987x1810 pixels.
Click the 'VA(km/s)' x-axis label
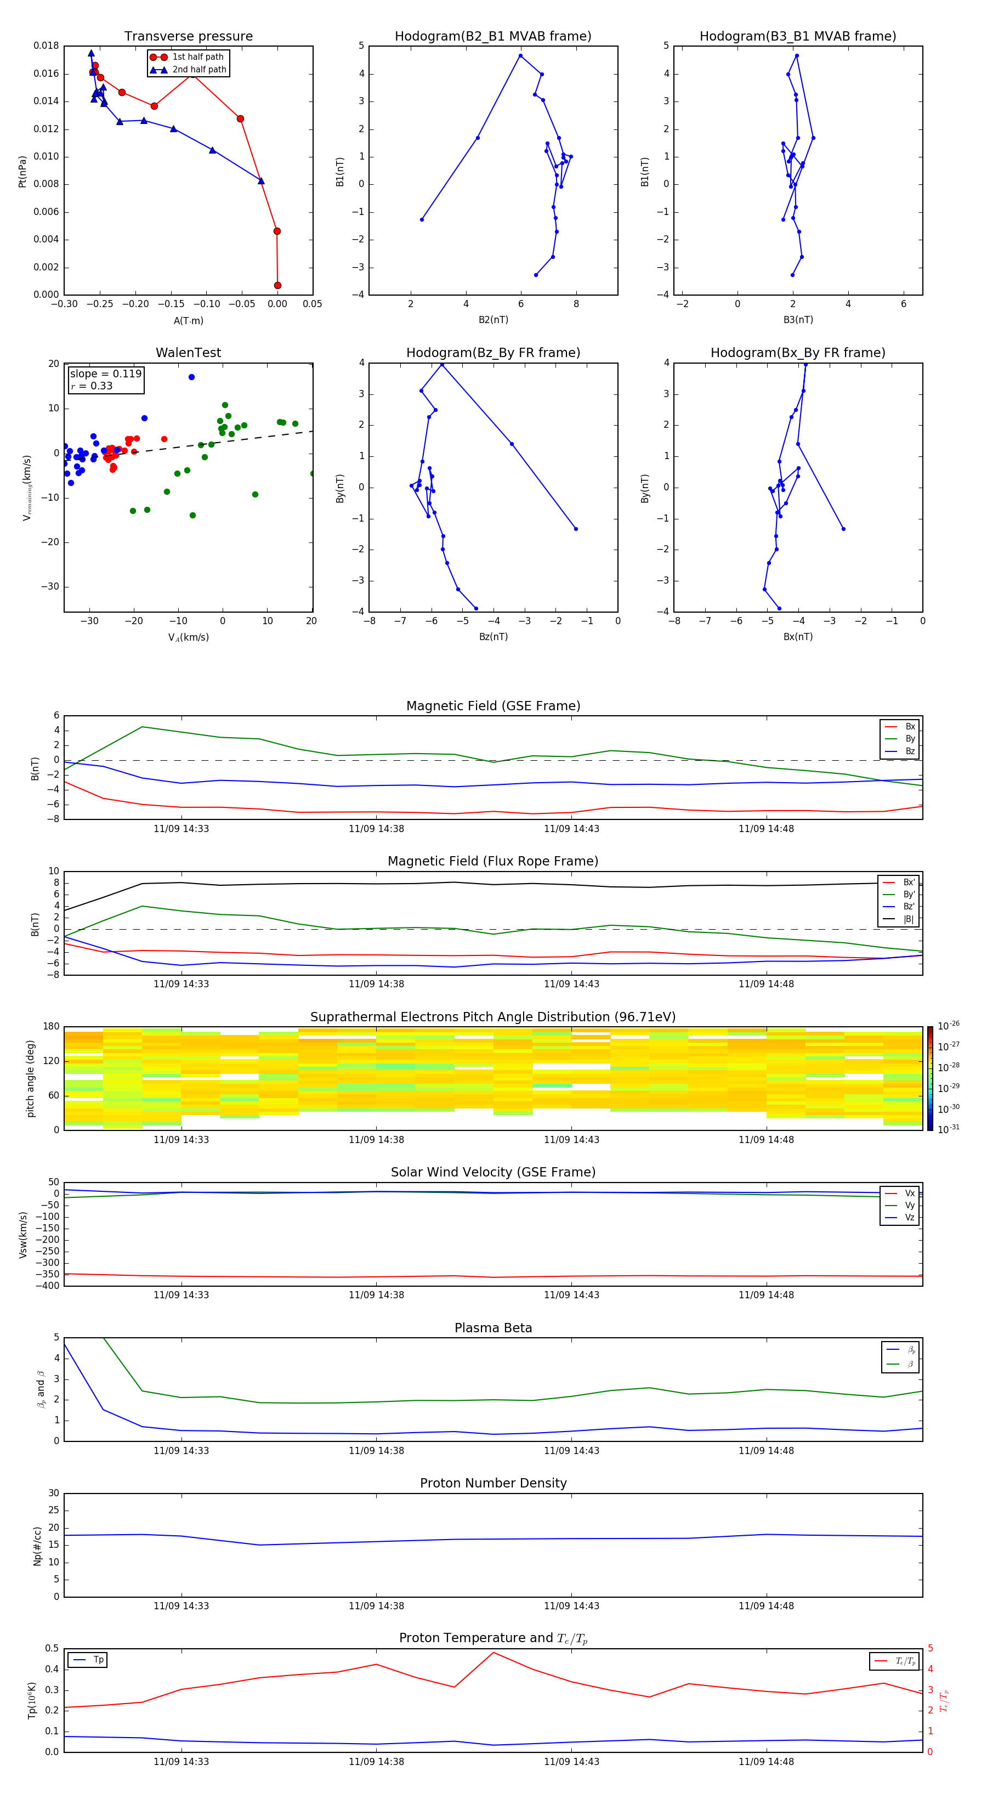188,637
